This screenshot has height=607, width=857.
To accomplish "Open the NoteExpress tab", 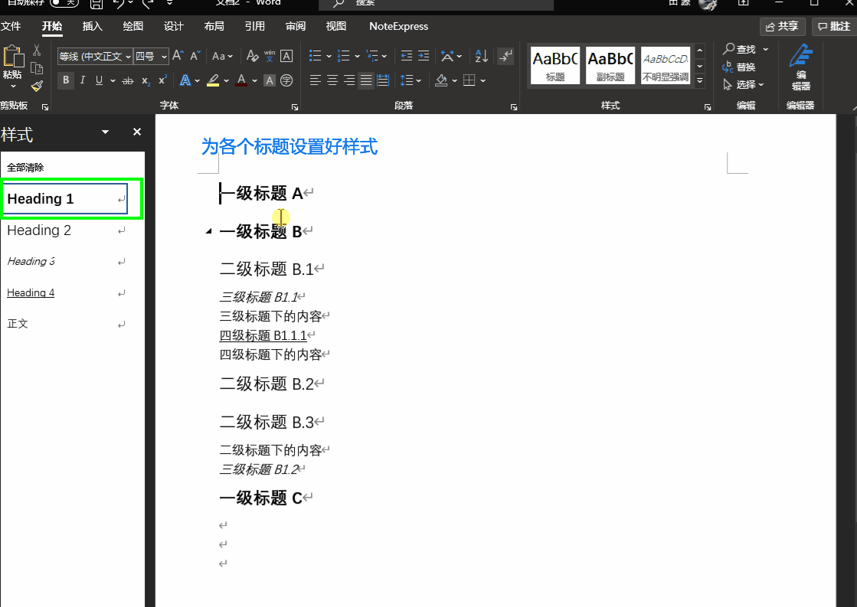I will click(398, 26).
